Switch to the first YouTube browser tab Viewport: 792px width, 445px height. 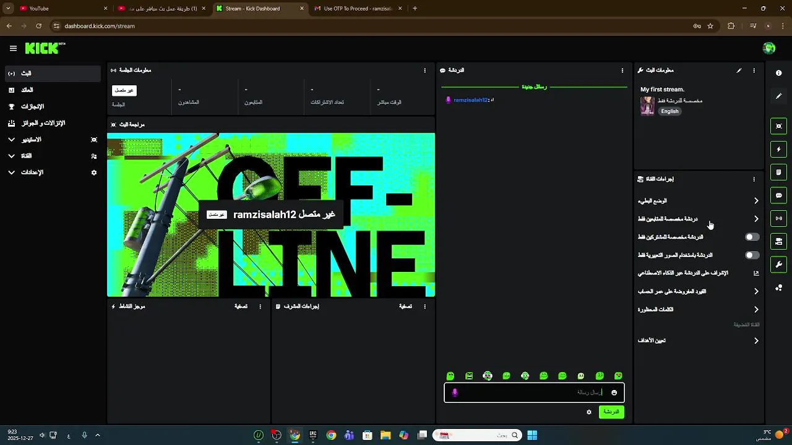62,9
